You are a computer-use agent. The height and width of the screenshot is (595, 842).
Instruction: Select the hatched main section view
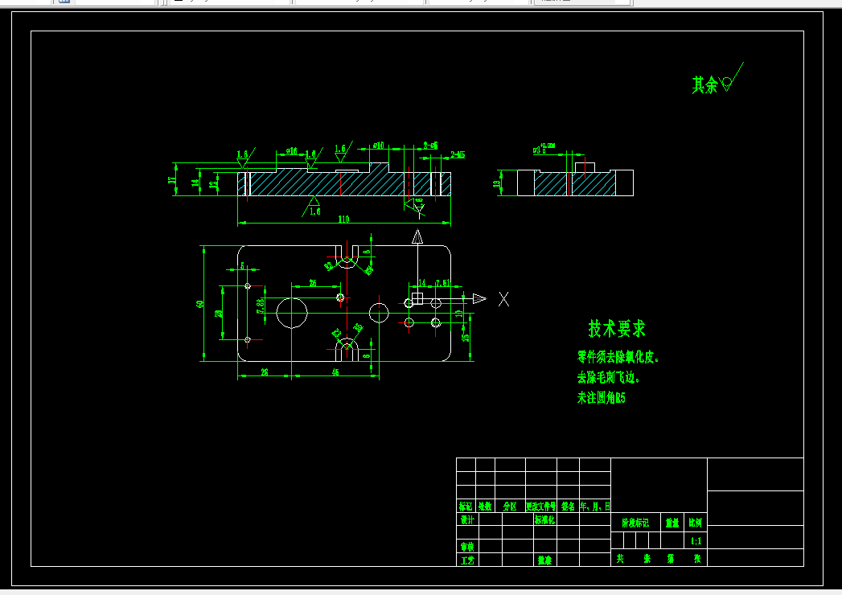[x=344, y=179]
